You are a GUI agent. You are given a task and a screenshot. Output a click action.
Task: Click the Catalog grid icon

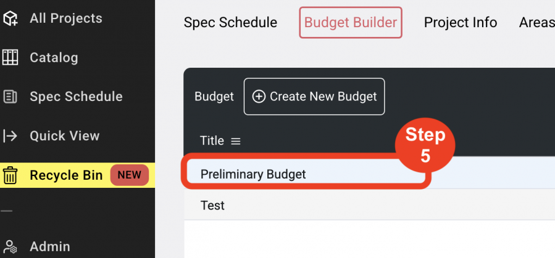tap(10, 57)
